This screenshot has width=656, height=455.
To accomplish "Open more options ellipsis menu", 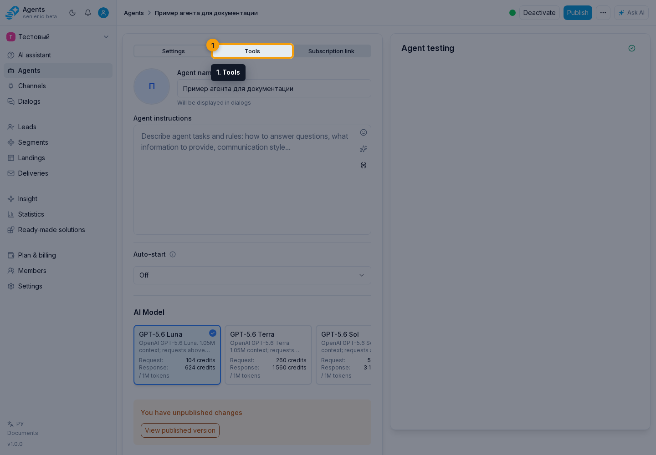I will point(603,13).
